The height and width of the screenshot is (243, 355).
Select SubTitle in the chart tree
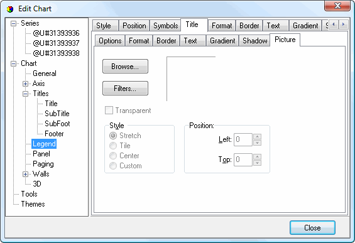tap(57, 114)
